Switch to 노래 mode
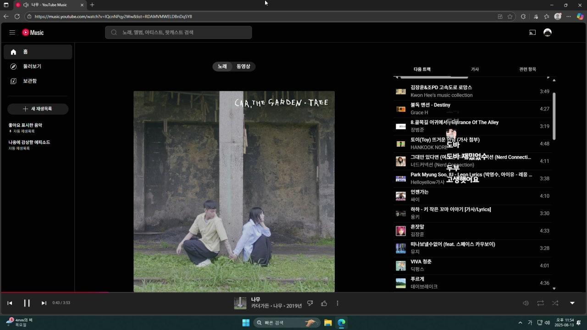 pyautogui.click(x=222, y=66)
